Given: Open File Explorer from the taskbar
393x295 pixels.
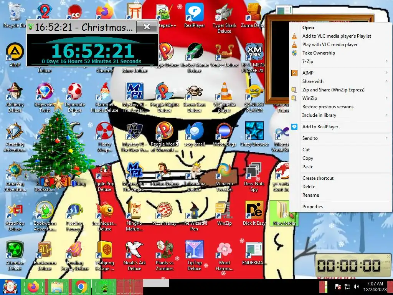Looking at the screenshot, I should [x=57, y=287].
